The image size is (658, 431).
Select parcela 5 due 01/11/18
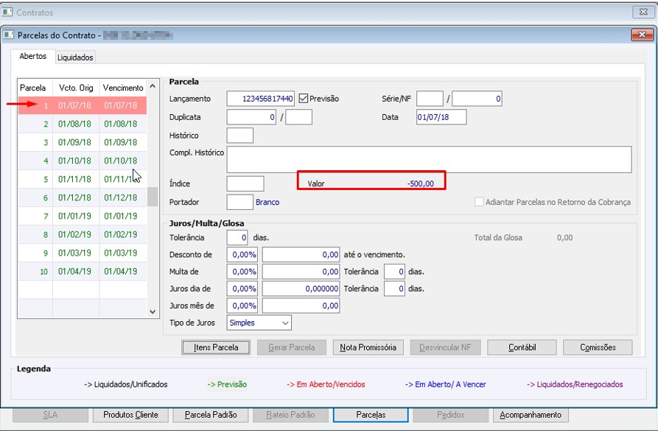pos(83,179)
